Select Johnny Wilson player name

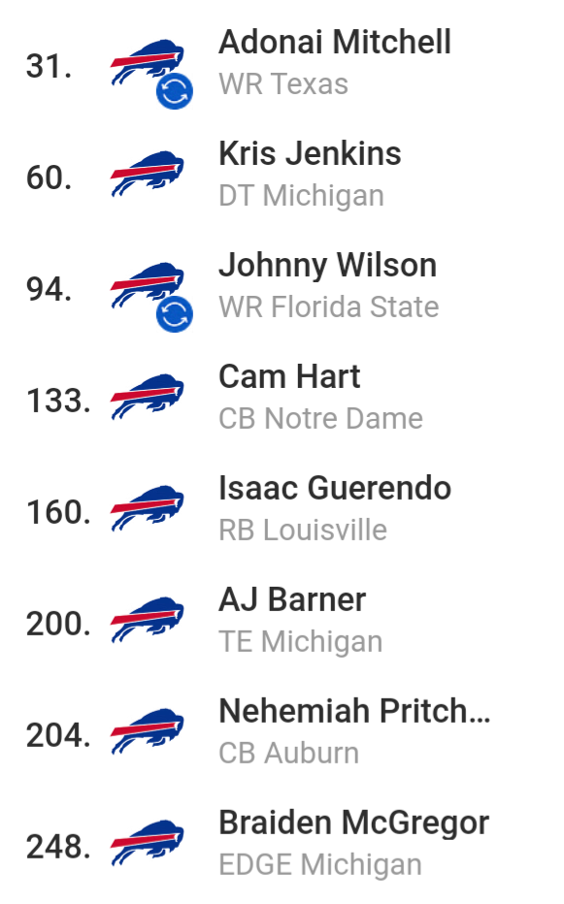point(328,267)
